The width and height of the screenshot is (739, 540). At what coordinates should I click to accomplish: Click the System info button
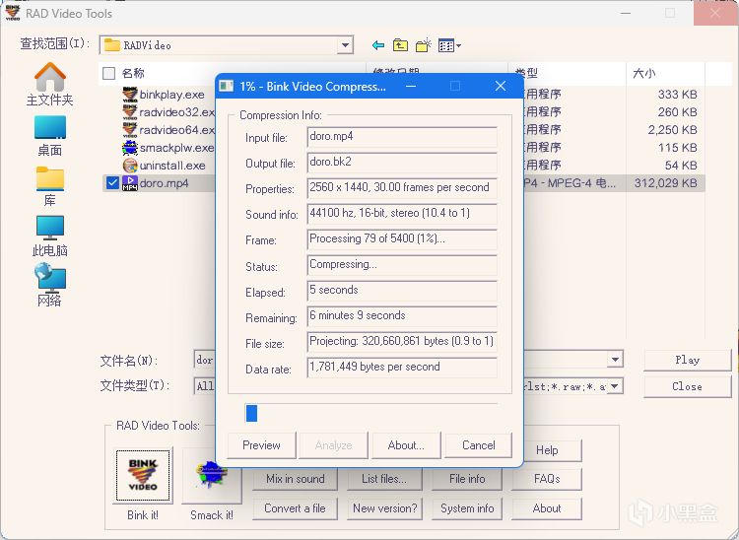467,508
